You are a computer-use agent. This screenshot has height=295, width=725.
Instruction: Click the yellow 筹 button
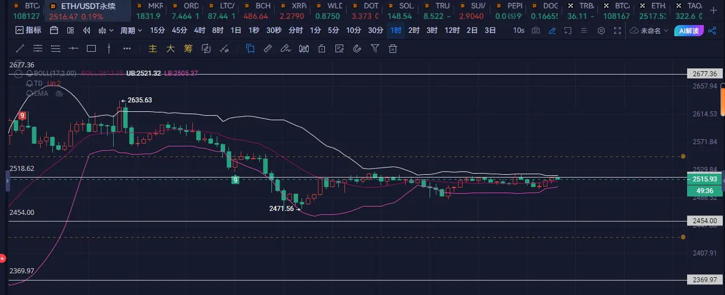point(188,48)
